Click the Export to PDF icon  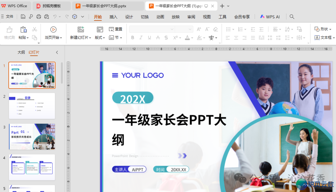click(31, 17)
